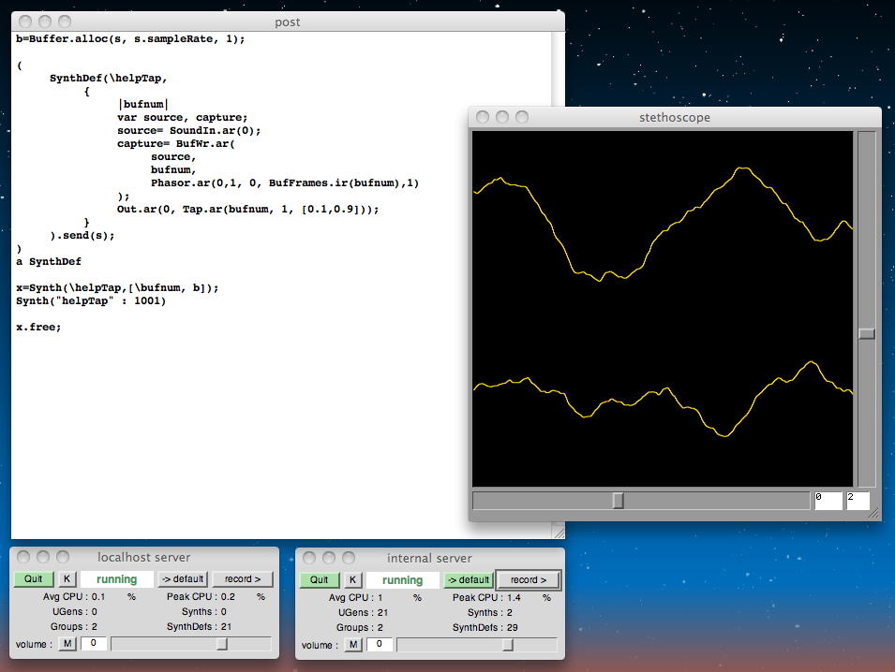Viewport: 895px width, 672px height.
Task: Toggle the internal server default button
Action: [x=468, y=580]
